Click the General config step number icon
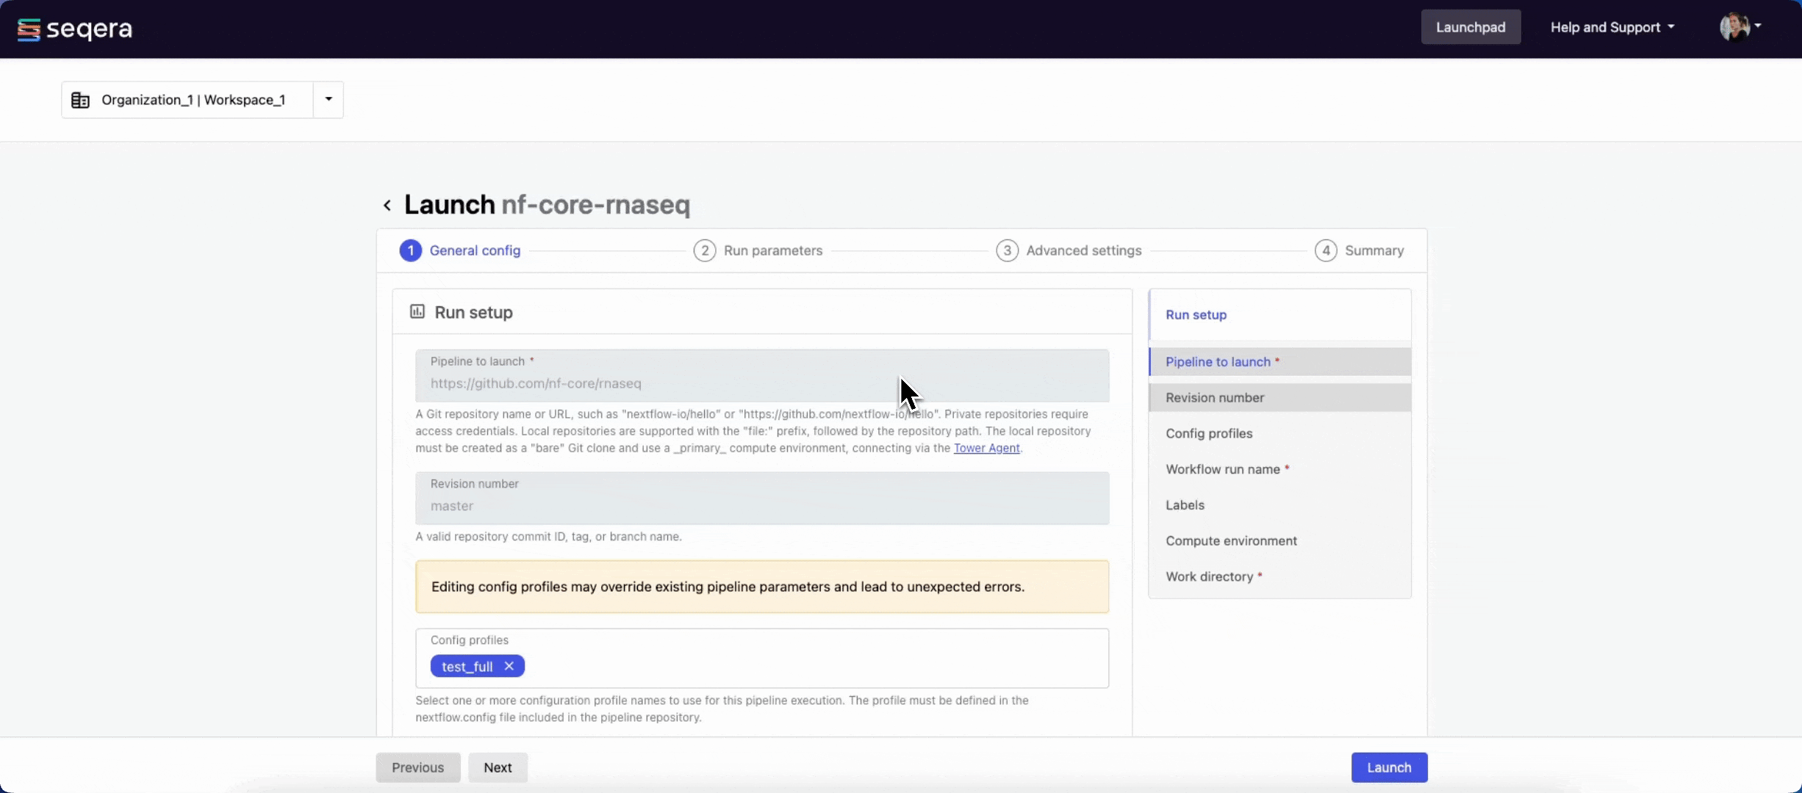 tap(409, 250)
